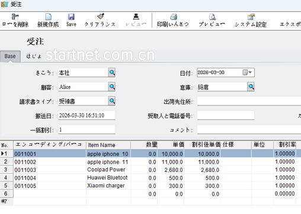Click item name apple iphone 11
The height and width of the screenshot is (214, 301).
[x=108, y=162]
